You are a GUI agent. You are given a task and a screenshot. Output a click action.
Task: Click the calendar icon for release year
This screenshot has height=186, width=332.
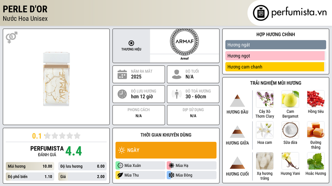click(122, 74)
